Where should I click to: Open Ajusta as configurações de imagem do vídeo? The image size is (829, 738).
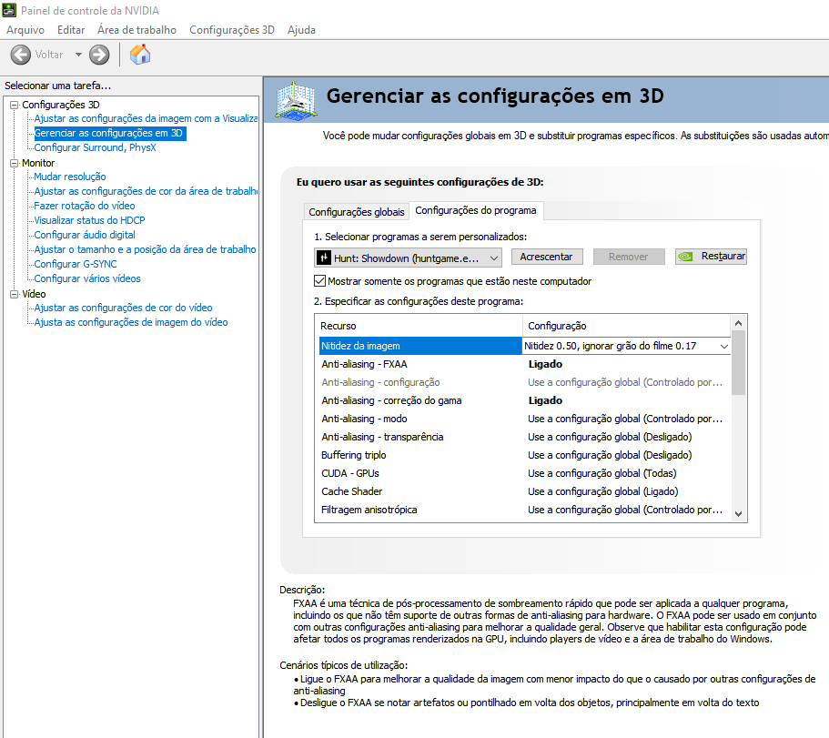131,322
